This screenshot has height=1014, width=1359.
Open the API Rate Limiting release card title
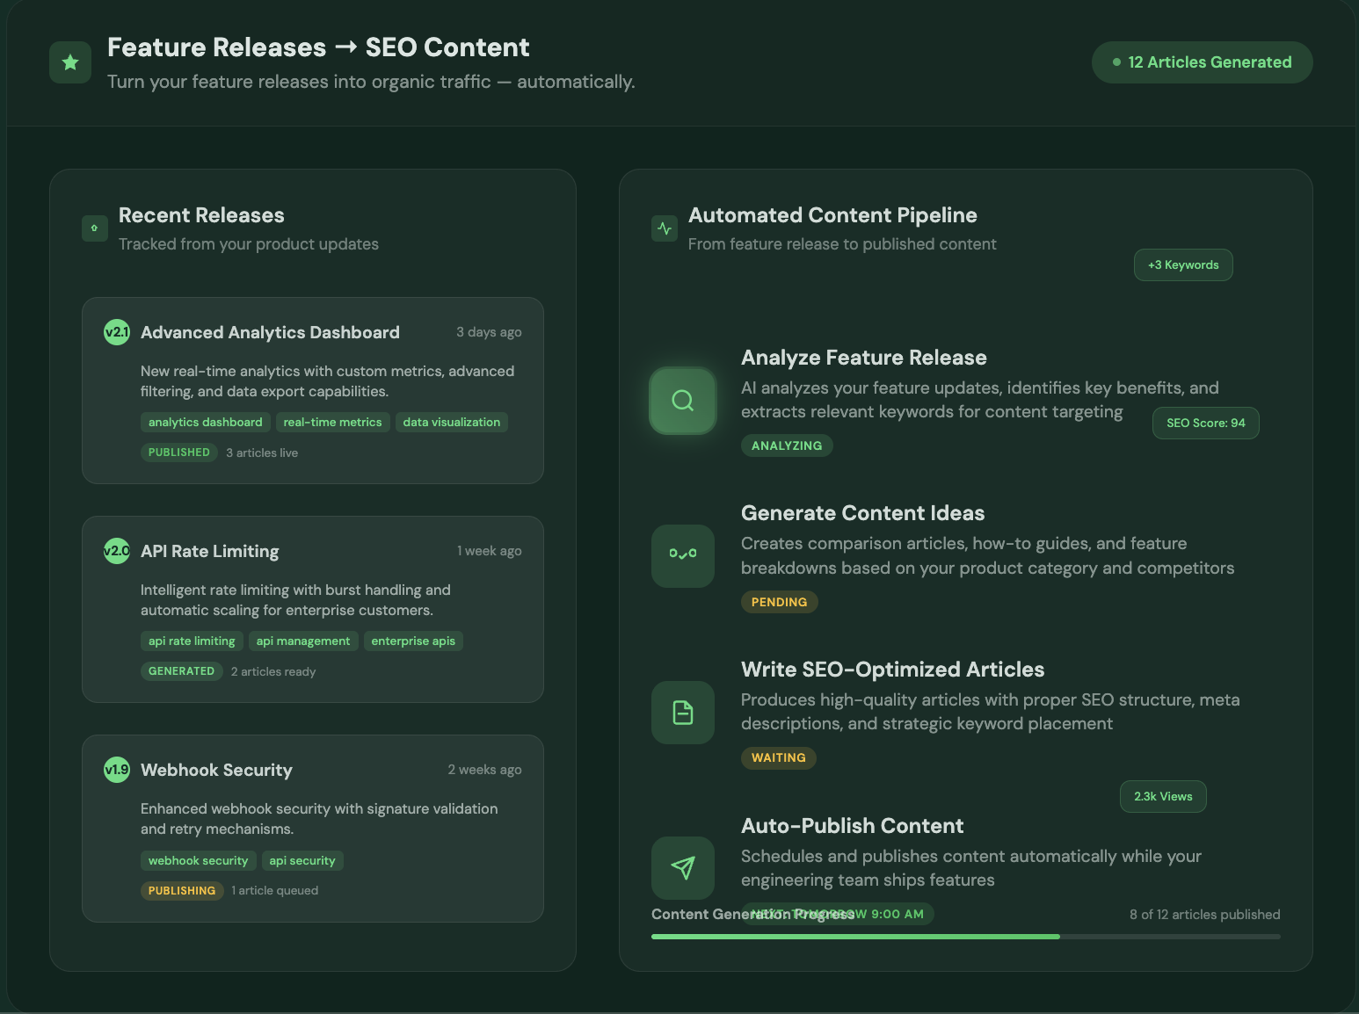[210, 552]
